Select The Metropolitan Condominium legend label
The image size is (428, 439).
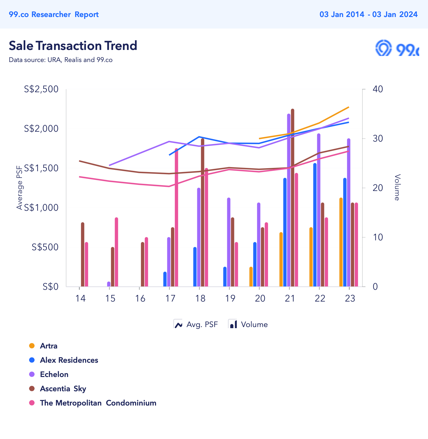[98, 403]
